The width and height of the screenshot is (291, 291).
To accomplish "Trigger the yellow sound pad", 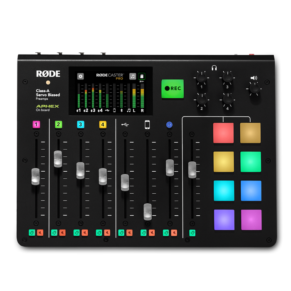I will (224, 162).
